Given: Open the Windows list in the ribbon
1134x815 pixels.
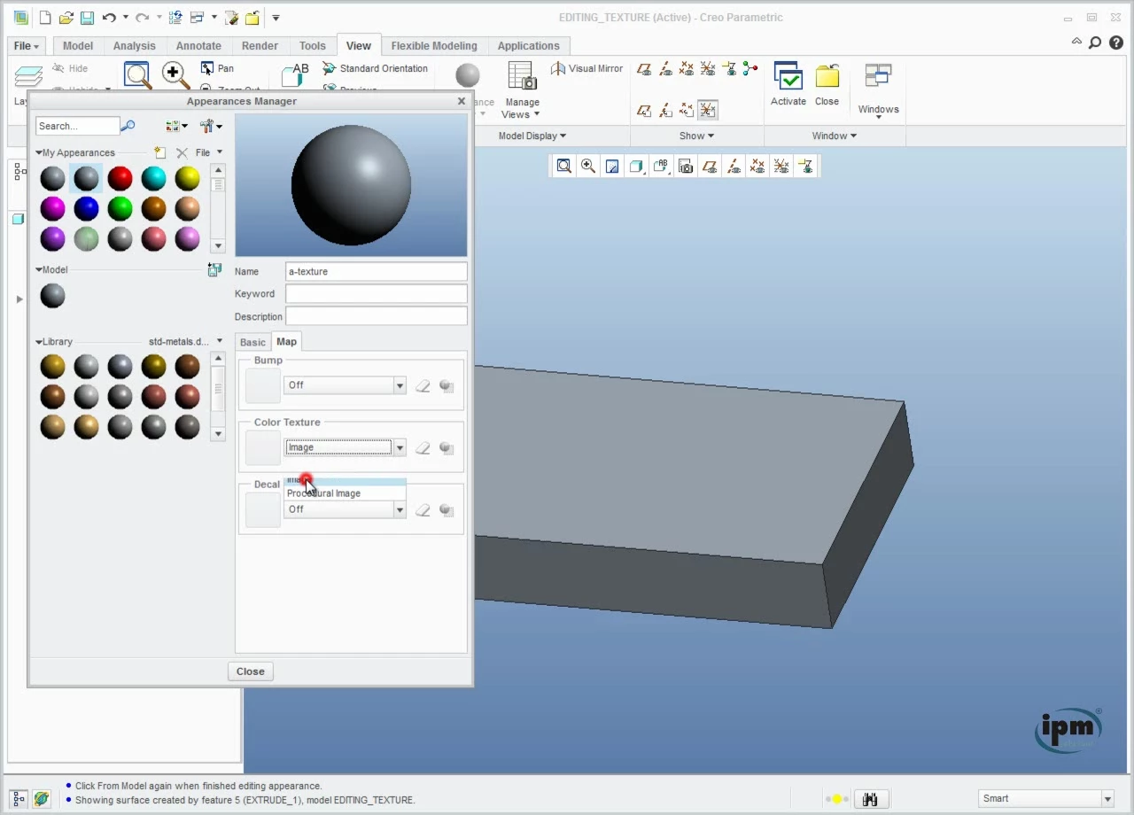Looking at the screenshot, I should 878,90.
